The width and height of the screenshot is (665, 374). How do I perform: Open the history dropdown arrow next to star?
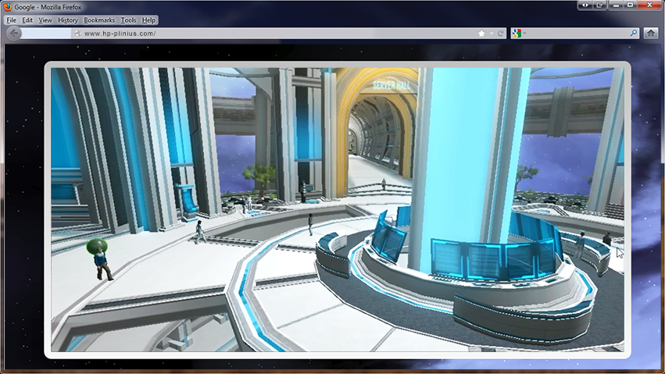(x=492, y=33)
